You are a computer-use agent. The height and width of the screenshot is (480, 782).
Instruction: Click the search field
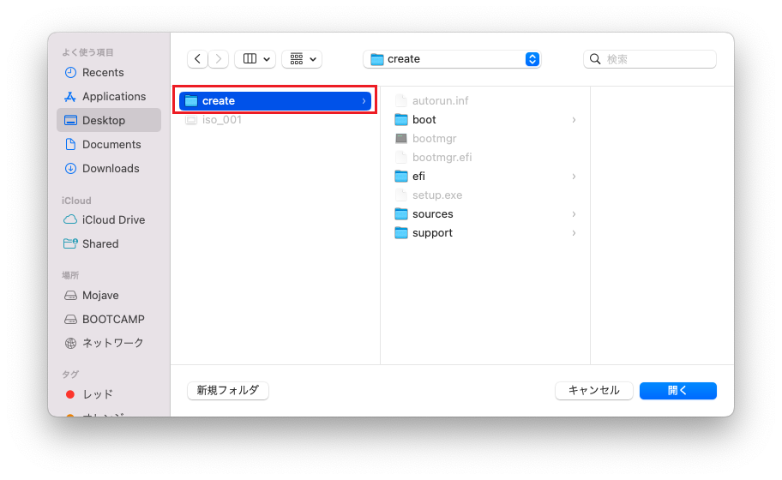click(x=650, y=59)
